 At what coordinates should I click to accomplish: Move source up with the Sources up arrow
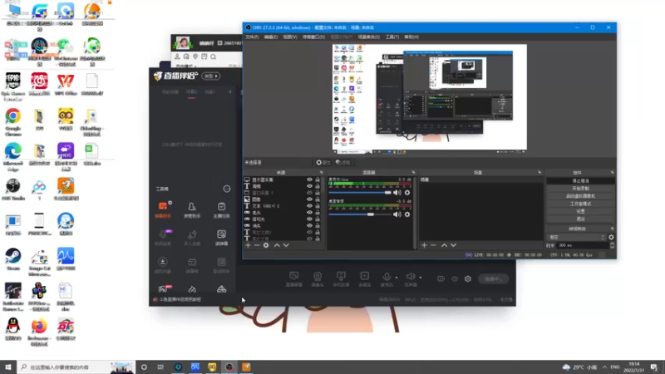point(277,245)
